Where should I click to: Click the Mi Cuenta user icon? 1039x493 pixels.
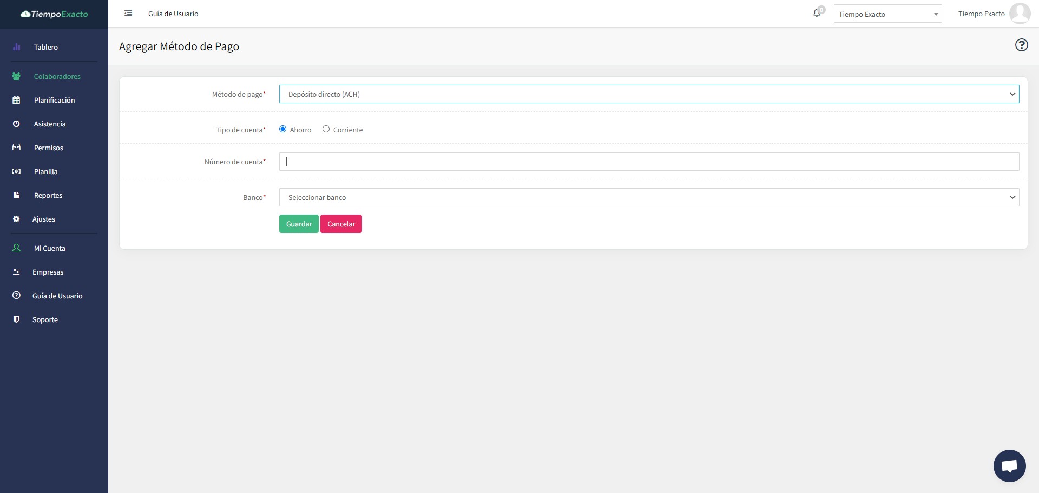click(x=16, y=248)
